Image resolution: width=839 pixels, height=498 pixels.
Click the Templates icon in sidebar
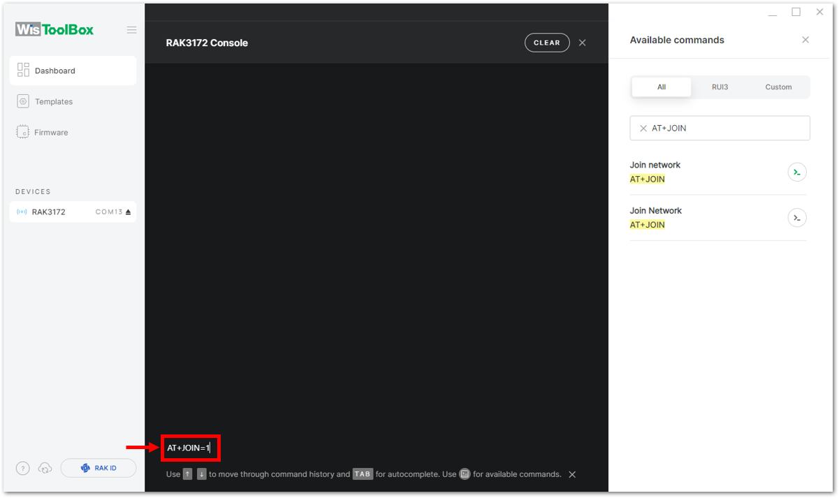coord(23,101)
